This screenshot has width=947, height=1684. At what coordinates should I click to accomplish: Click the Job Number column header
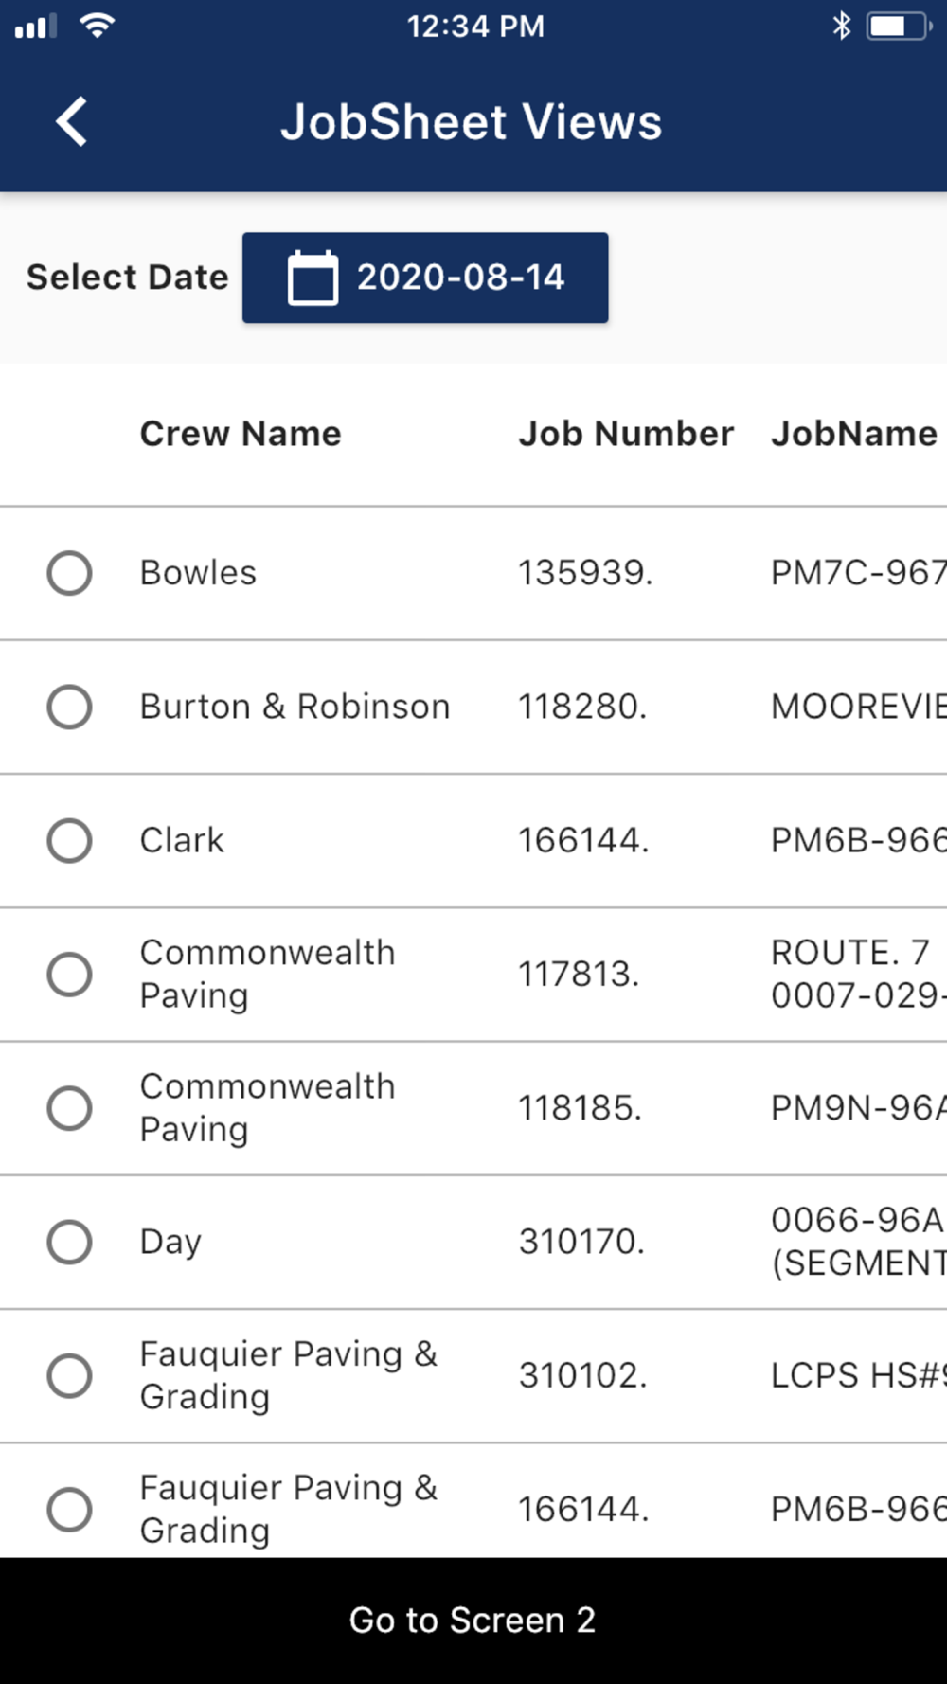click(x=625, y=434)
